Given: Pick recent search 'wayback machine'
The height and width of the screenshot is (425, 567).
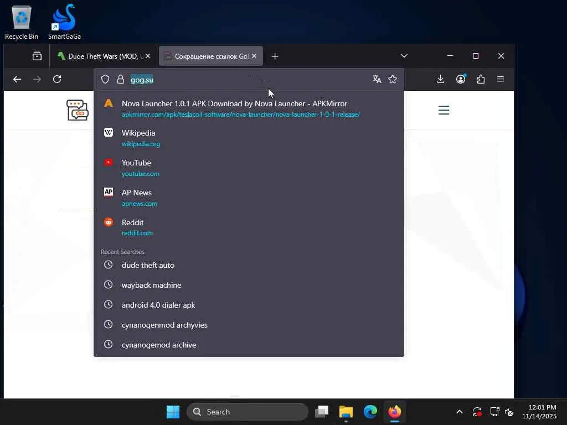Looking at the screenshot, I should click(x=249, y=285).
